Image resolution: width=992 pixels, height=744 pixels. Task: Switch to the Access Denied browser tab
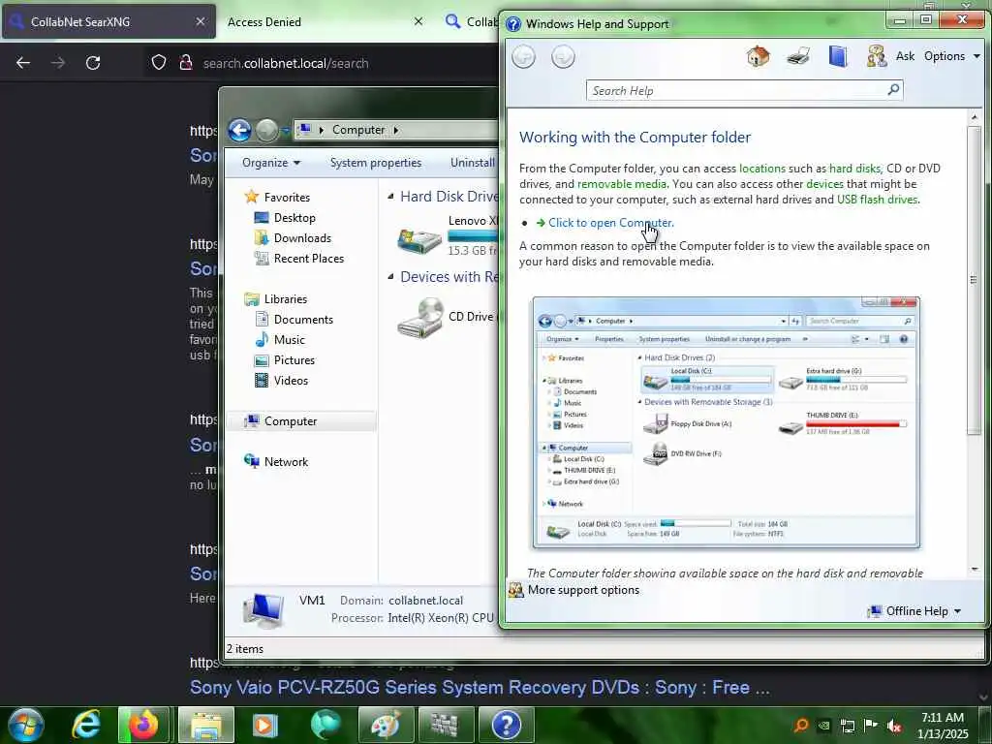pyautogui.click(x=263, y=22)
